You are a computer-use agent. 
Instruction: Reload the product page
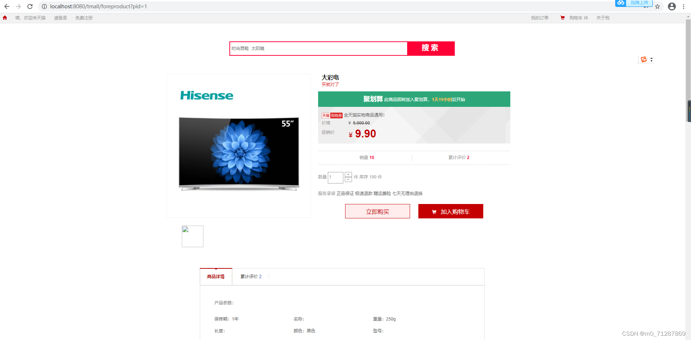coord(30,6)
